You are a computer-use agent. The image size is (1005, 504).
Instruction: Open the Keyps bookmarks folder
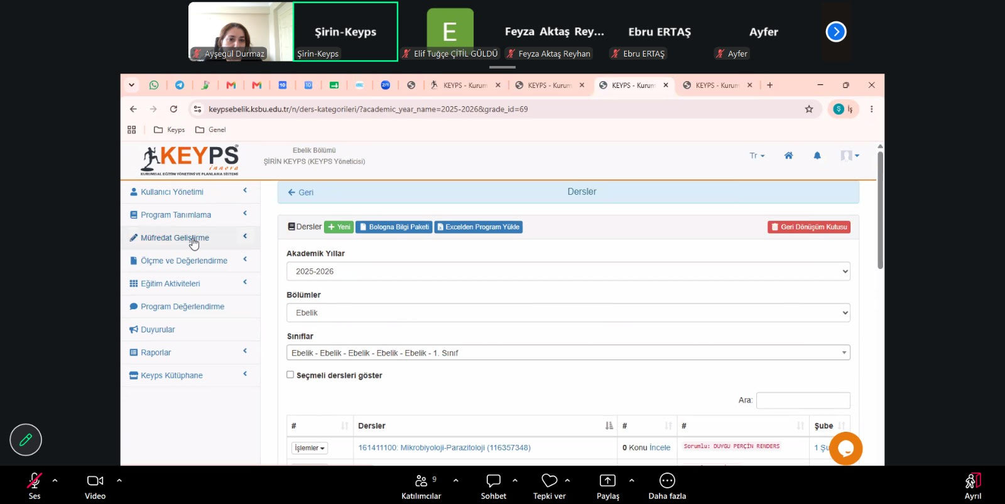pos(170,129)
